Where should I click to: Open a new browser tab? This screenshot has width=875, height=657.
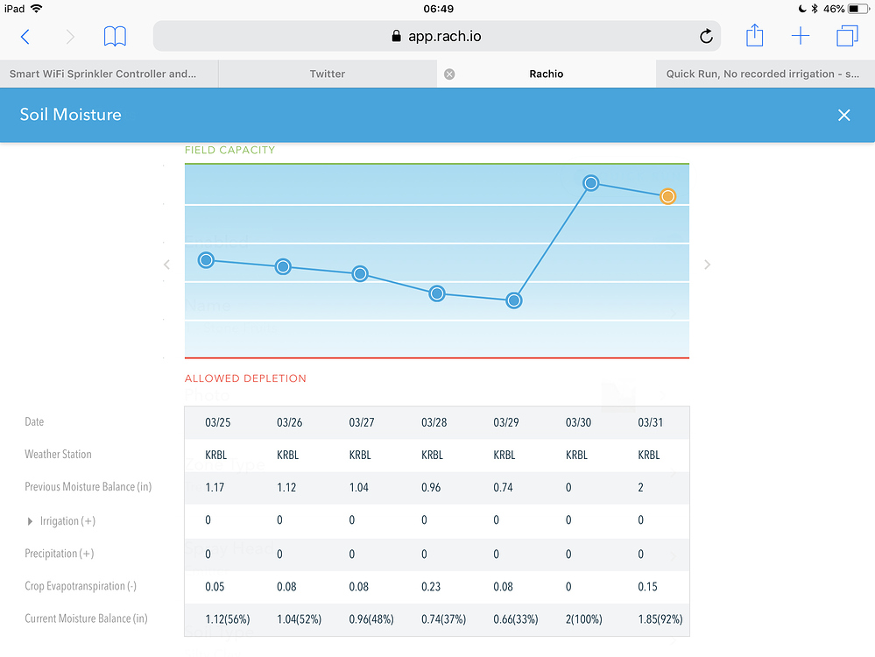pyautogui.click(x=801, y=36)
